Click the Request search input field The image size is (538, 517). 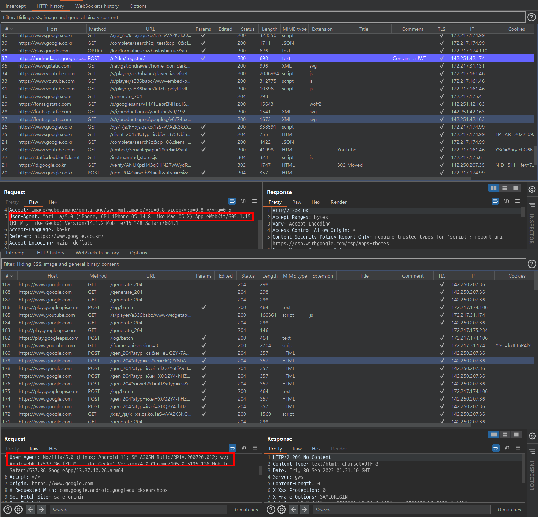(138, 509)
